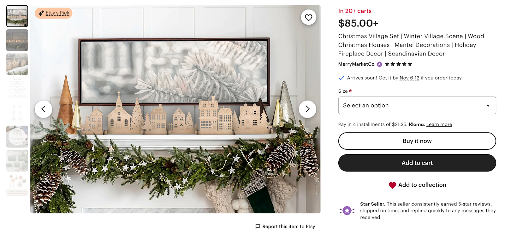
Task: Go to previous product photo arrow
Action: tap(44, 109)
